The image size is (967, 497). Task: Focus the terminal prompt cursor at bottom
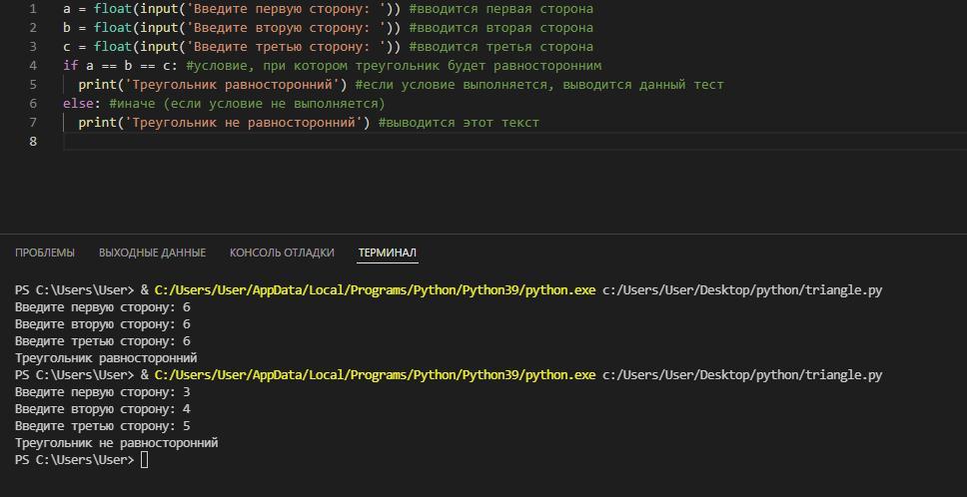(144, 460)
